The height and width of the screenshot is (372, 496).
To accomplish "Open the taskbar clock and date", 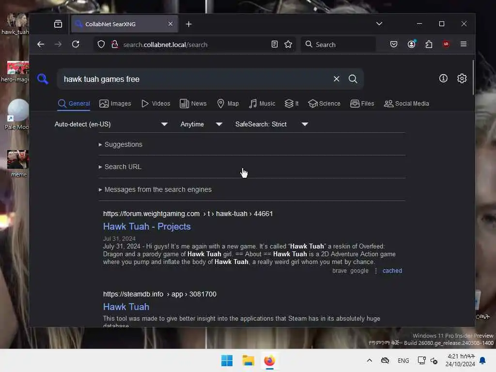I will tap(460, 360).
